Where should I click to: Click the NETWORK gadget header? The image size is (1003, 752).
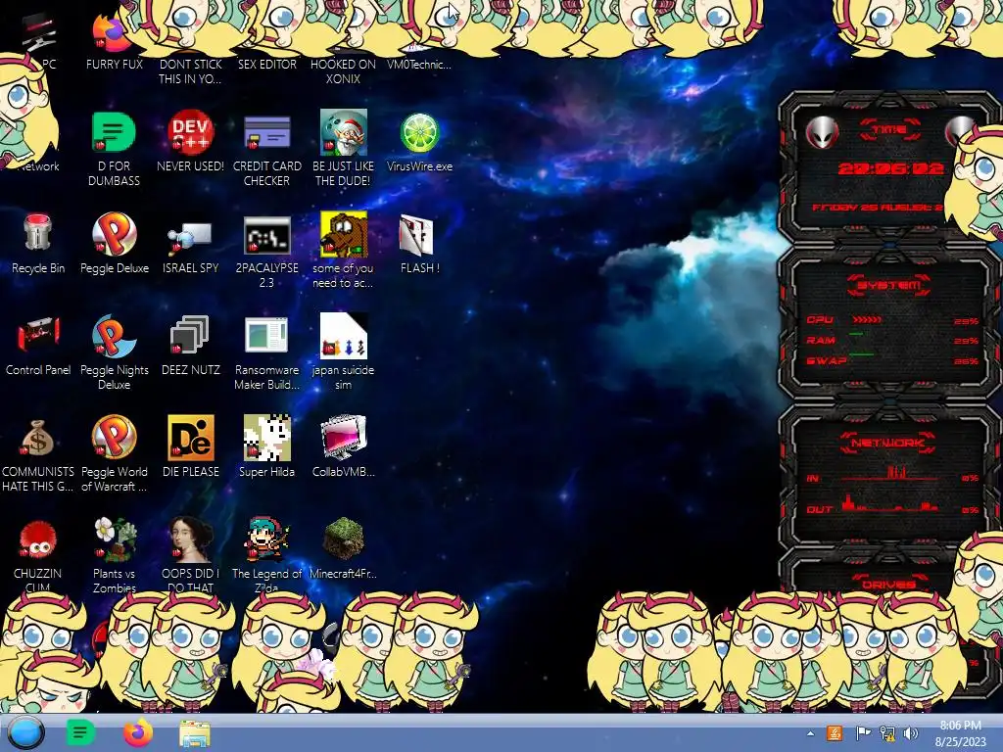click(889, 443)
